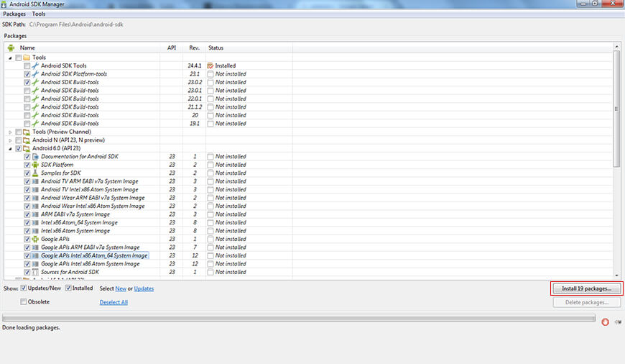Viewport: 625px width, 364px height.
Task: Toggle the Updates/New show checkbox
Action: (x=24, y=288)
